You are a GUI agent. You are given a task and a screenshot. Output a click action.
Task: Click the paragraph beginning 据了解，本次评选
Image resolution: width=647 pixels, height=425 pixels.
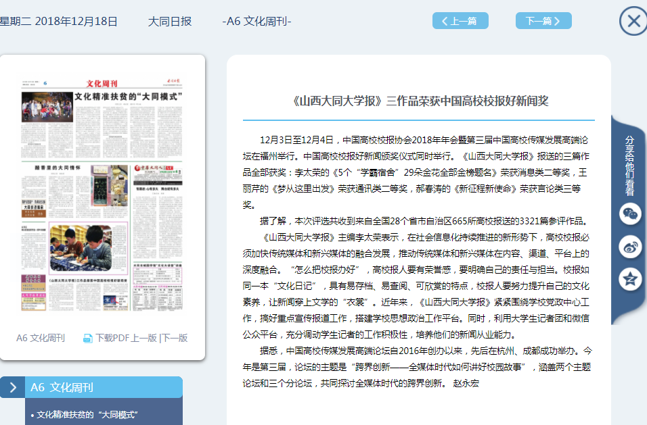click(x=424, y=221)
